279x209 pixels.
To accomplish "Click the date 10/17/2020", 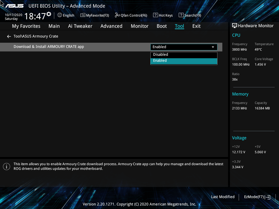I will pyautogui.click(x=14, y=15).
